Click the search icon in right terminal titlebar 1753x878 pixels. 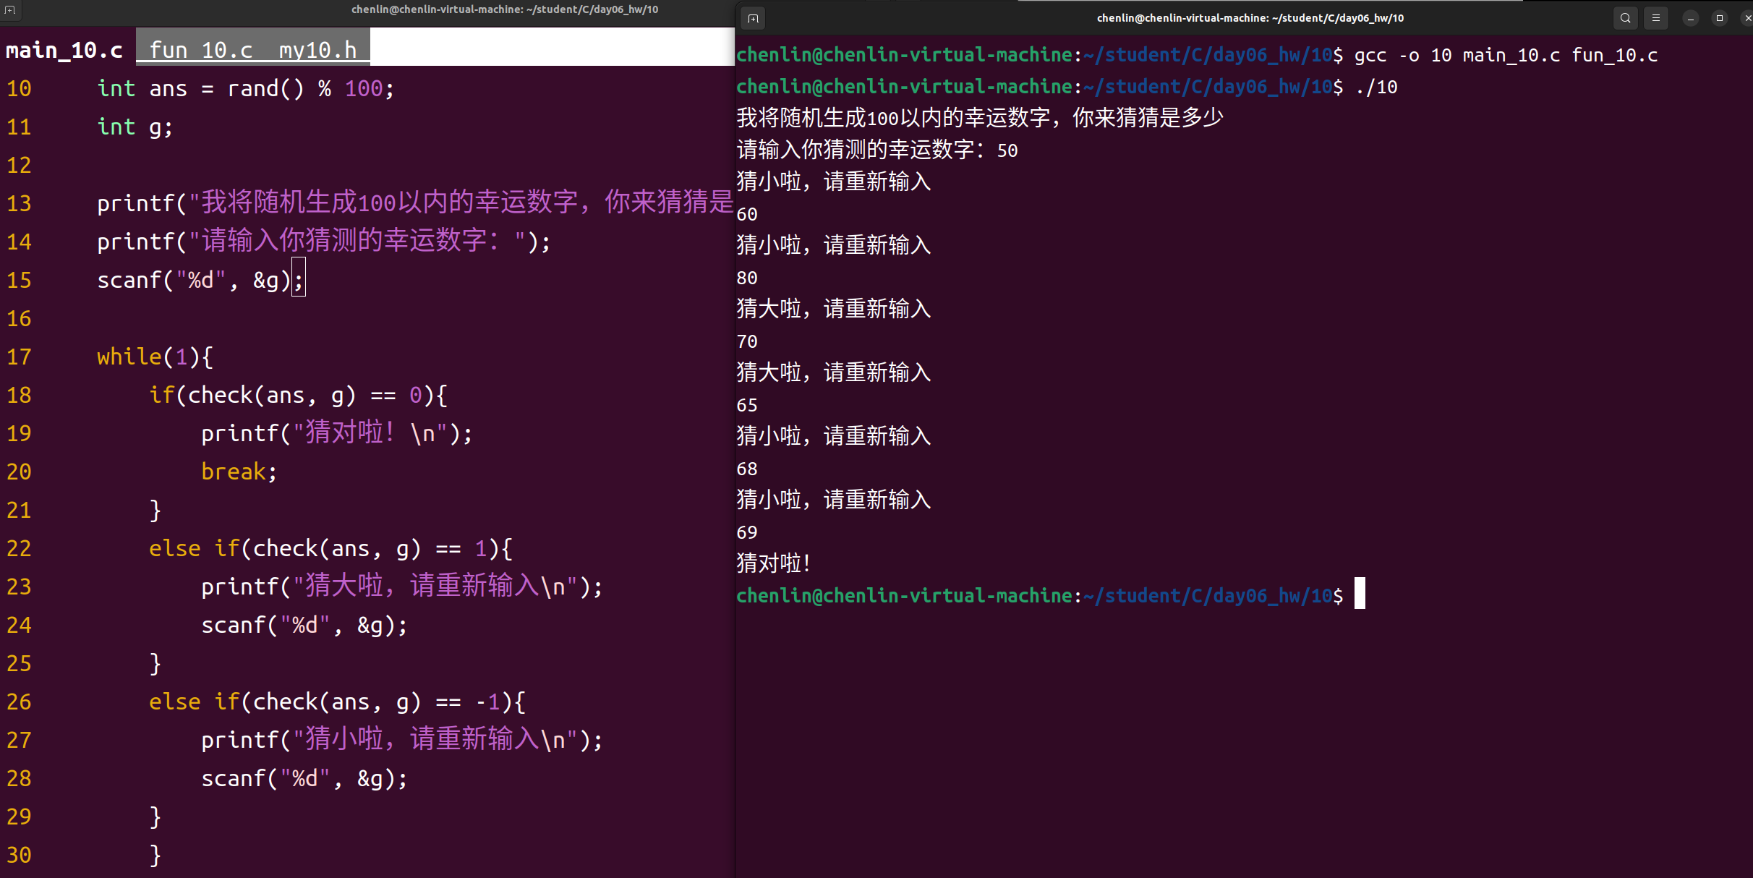point(1625,18)
